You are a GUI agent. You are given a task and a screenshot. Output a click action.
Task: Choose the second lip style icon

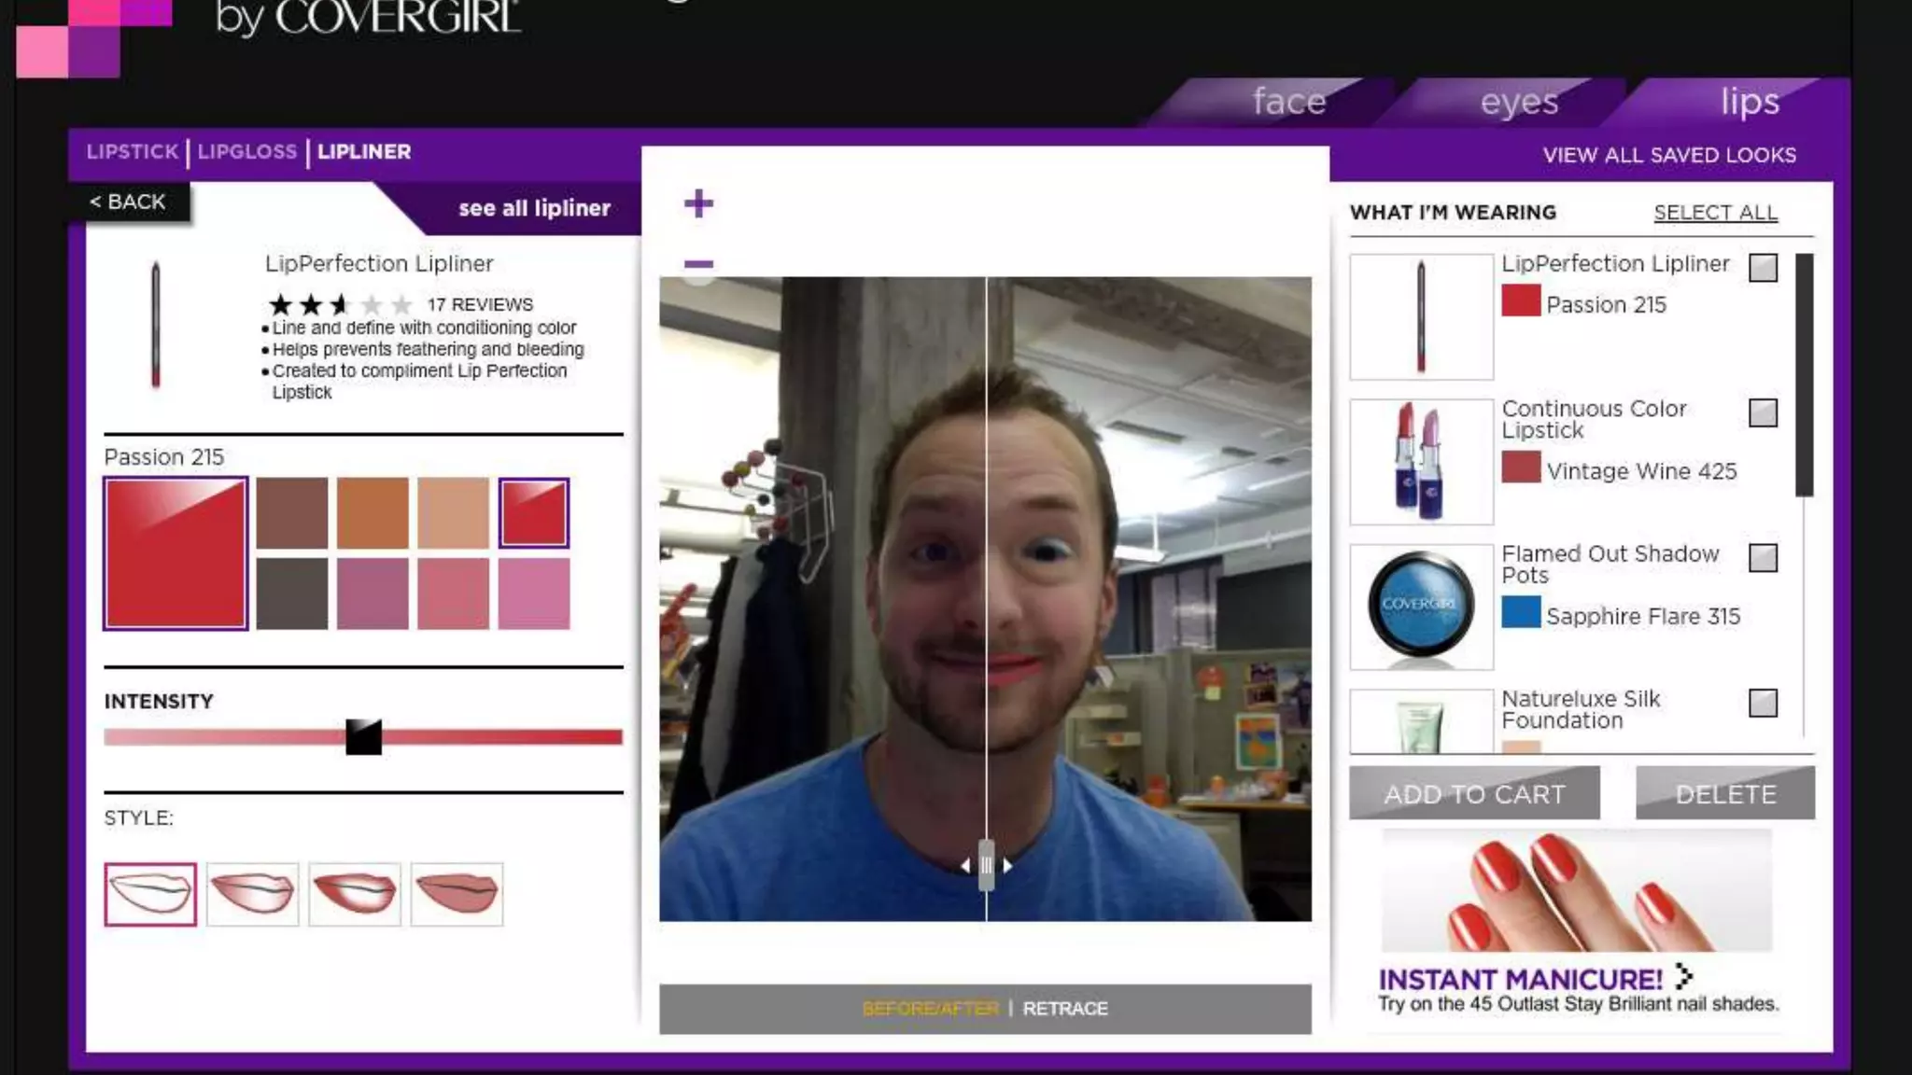252,894
